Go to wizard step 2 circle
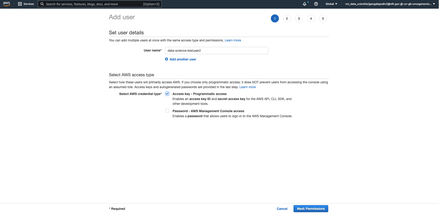This screenshot has width=439, height=214. 287,19
